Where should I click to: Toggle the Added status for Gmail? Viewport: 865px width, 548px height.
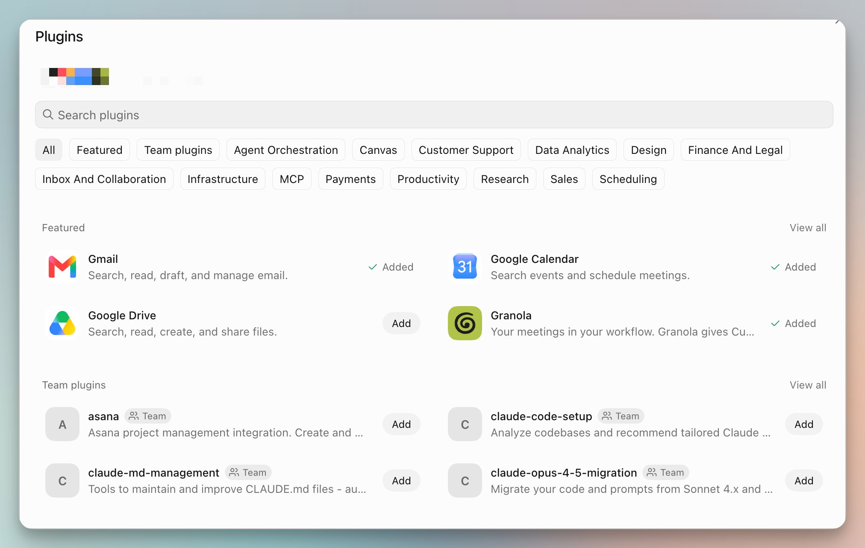point(391,267)
